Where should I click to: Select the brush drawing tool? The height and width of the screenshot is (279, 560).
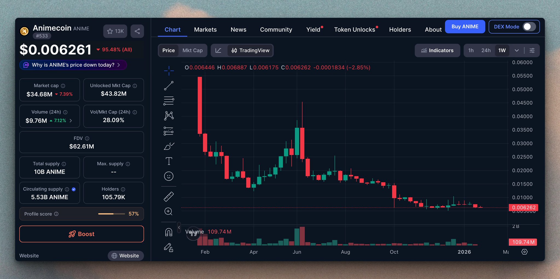click(x=169, y=146)
